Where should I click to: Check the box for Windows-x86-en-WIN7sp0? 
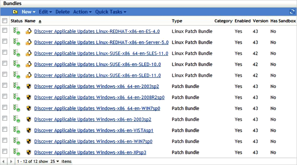point(4,140)
